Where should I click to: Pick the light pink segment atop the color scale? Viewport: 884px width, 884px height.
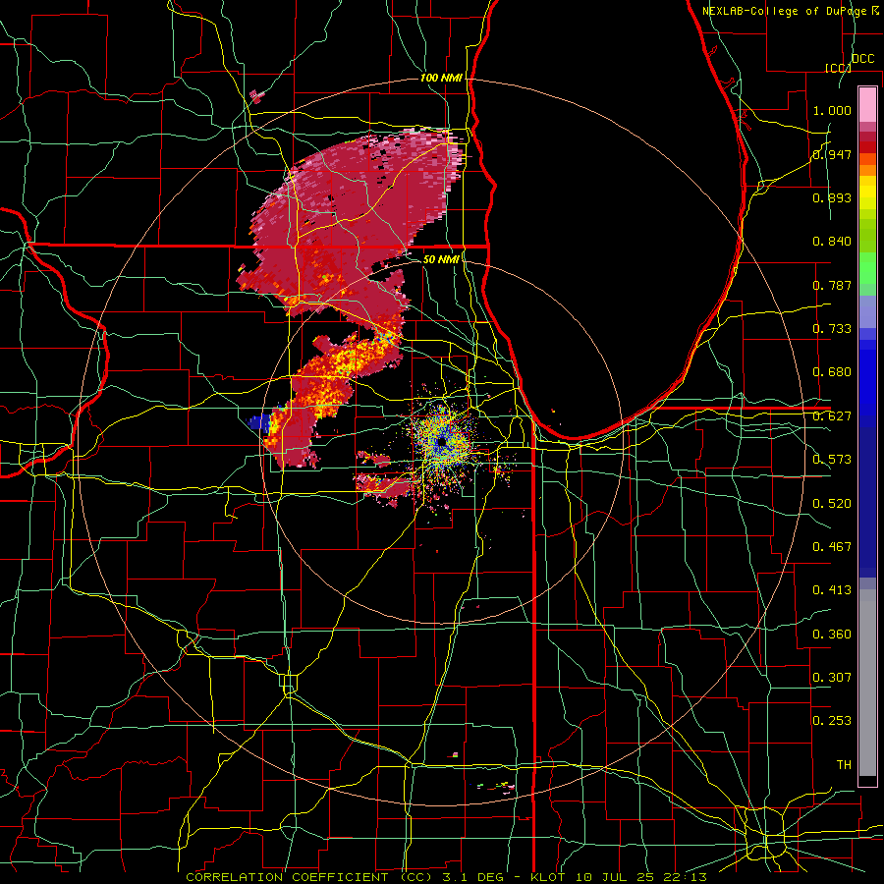(x=867, y=104)
